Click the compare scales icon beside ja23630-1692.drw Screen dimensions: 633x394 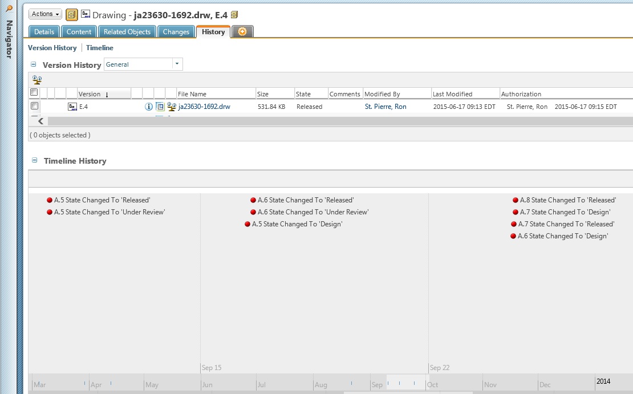click(171, 107)
